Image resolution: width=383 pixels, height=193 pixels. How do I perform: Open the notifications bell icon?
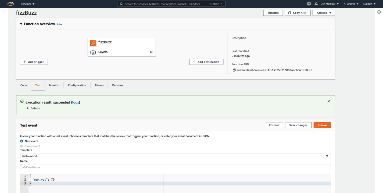tap(316, 4)
